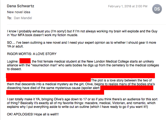
Task: Click the horizontal divider below the header
Action: pyautogui.click(x=87, y=24)
